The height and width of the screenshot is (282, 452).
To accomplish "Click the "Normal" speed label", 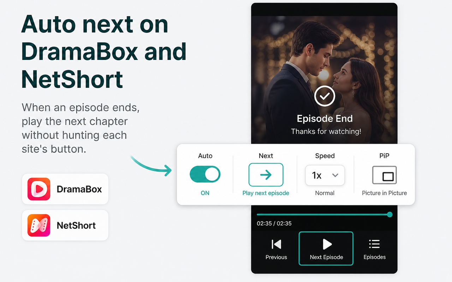I will pyautogui.click(x=325, y=193).
